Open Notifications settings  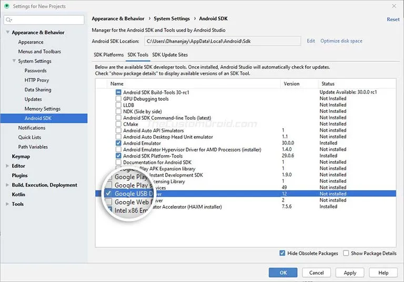32,128
